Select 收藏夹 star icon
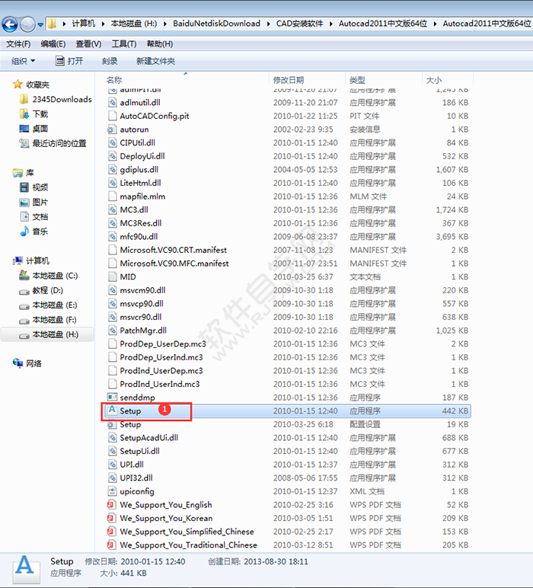The height and width of the screenshot is (588, 533). (x=18, y=85)
